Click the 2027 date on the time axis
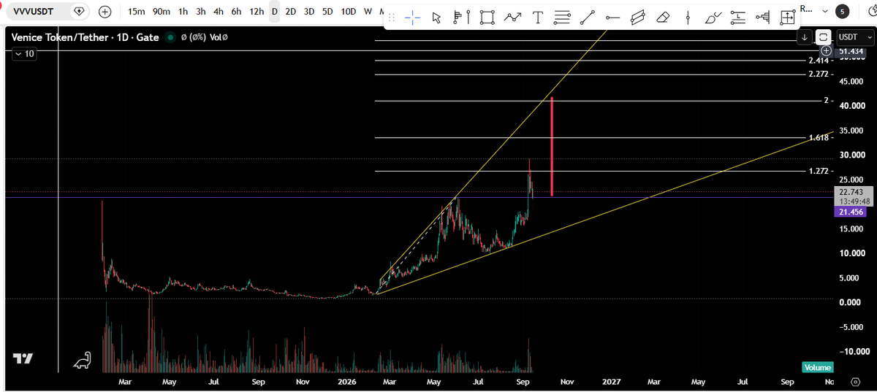 click(x=611, y=382)
